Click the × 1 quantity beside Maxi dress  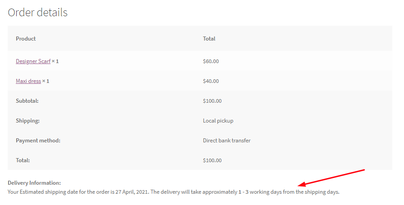pyautogui.click(x=46, y=81)
